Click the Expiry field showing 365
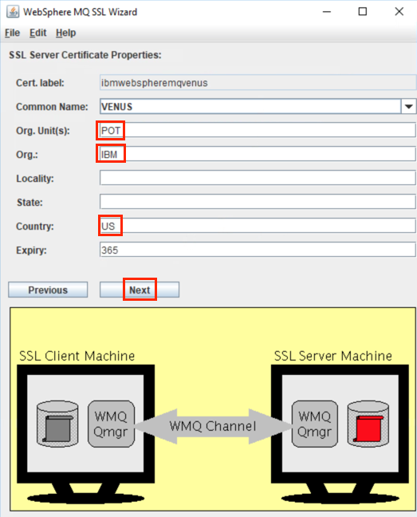 coord(258,250)
